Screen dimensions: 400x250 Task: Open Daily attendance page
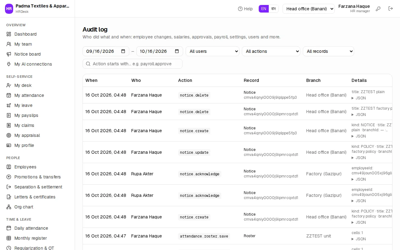31,228
